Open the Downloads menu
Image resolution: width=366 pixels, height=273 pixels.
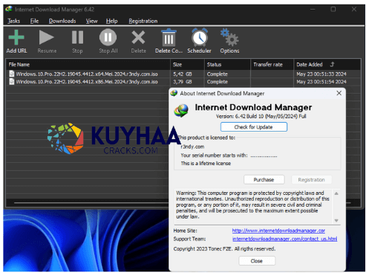tap(62, 21)
